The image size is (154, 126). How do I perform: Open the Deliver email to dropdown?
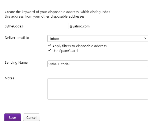(98, 38)
